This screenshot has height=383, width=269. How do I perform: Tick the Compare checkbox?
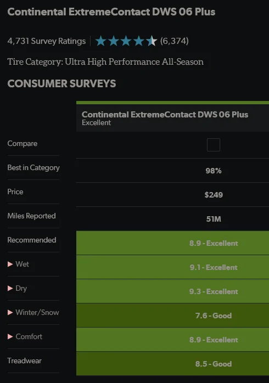[214, 145]
